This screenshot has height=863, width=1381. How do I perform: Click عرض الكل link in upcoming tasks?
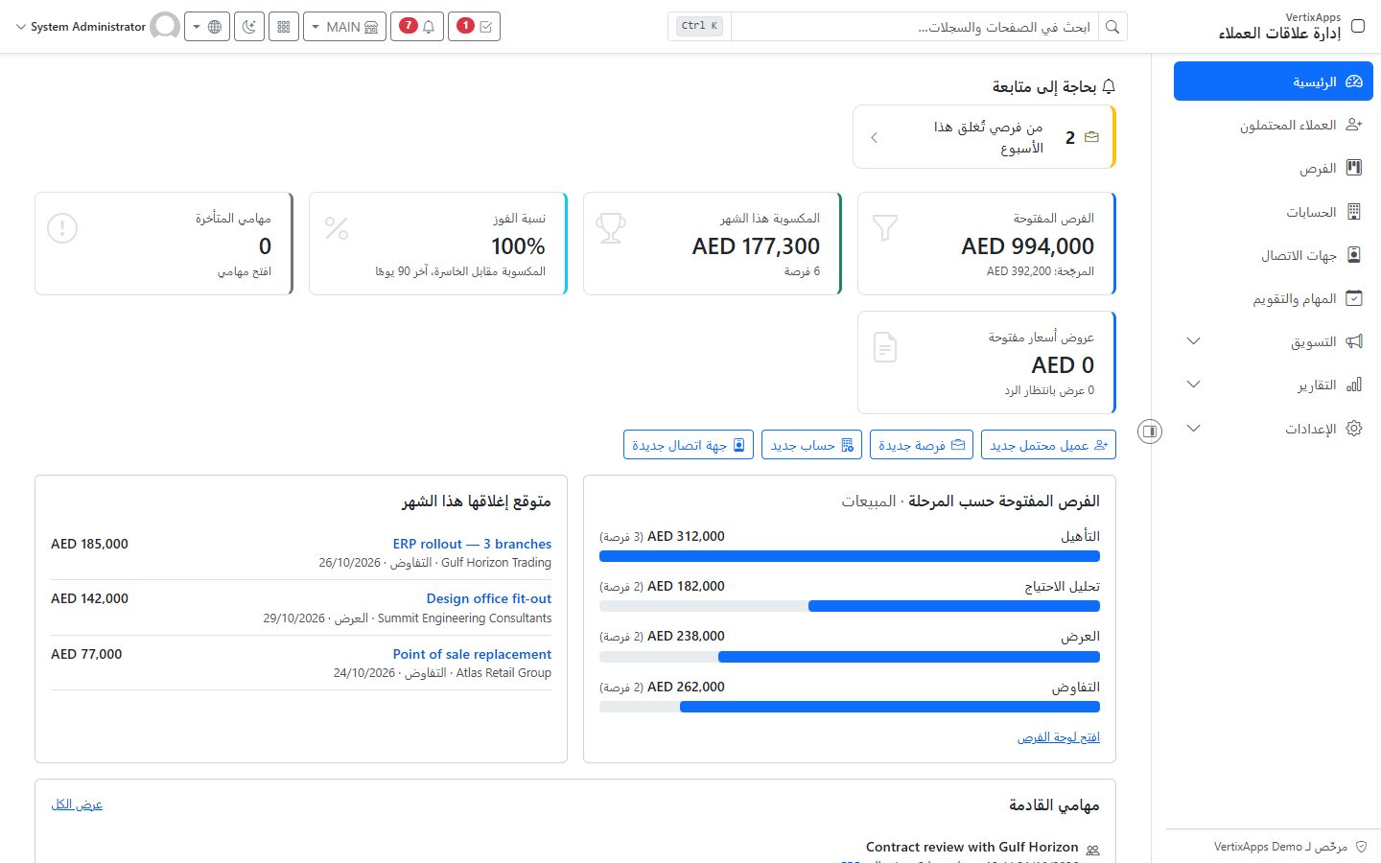[77, 805]
